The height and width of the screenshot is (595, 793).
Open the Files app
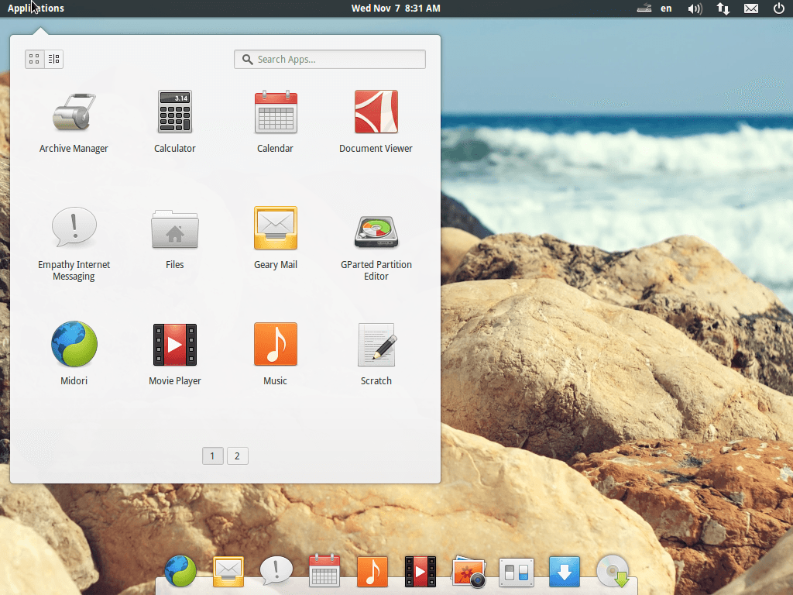pyautogui.click(x=174, y=239)
